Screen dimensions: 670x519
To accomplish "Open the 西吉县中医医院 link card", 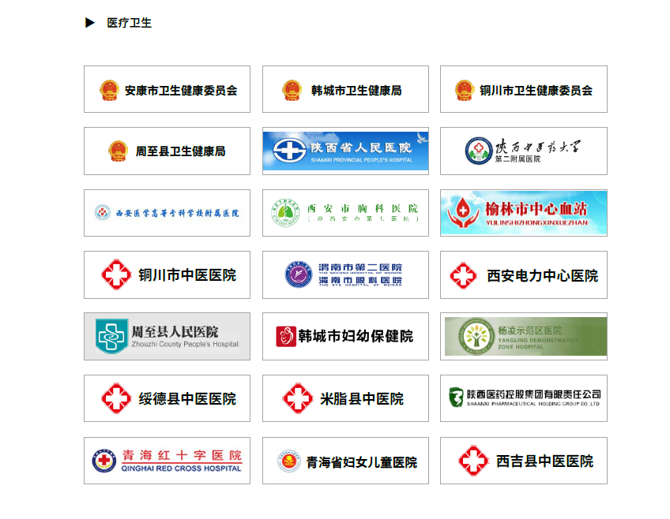I will (x=523, y=461).
